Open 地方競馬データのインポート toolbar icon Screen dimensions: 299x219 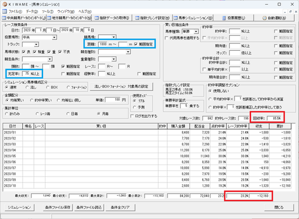(x=49, y=18)
